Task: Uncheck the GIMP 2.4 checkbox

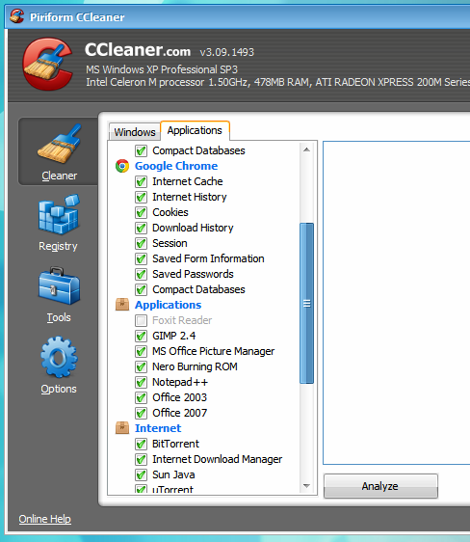Action: (141, 336)
